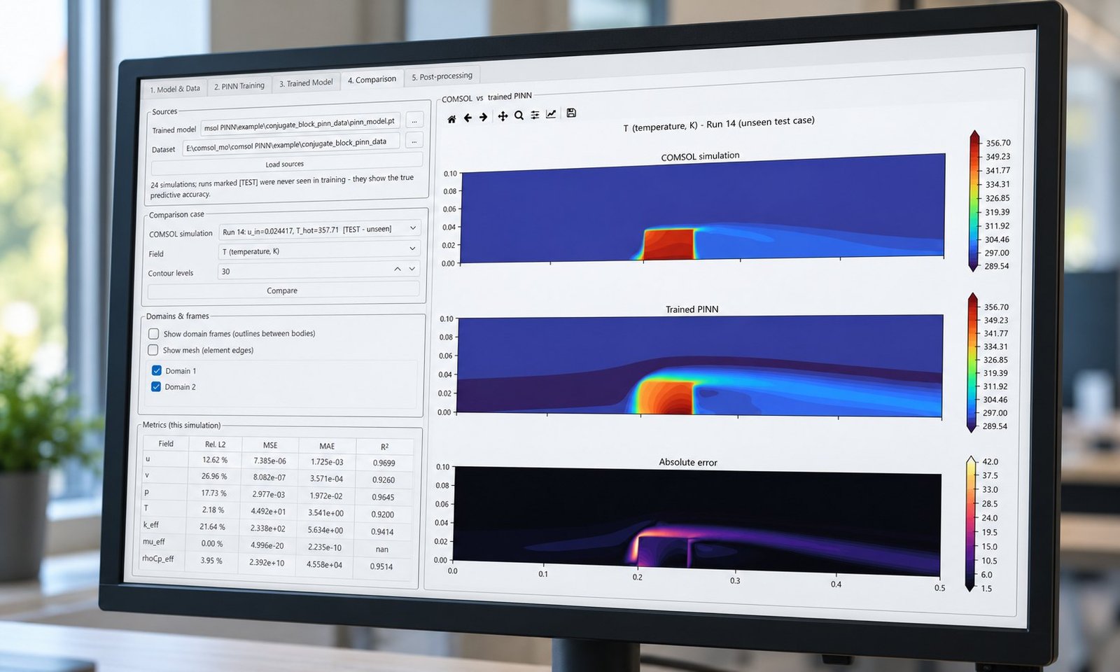This screenshot has width=1120, height=672.
Task: Click the MSE column header
Action: [270, 445]
